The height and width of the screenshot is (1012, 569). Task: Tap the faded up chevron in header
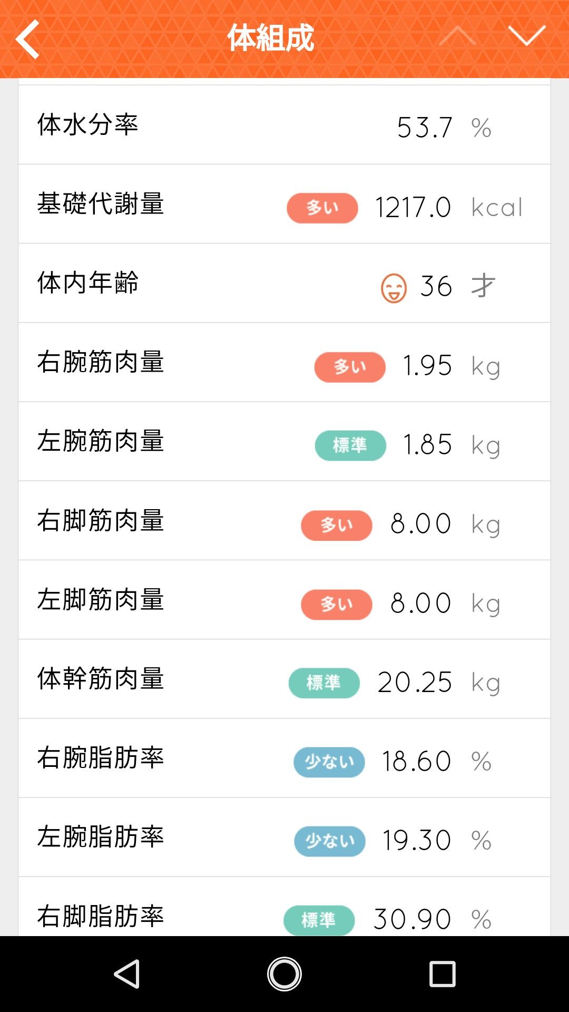tap(457, 36)
